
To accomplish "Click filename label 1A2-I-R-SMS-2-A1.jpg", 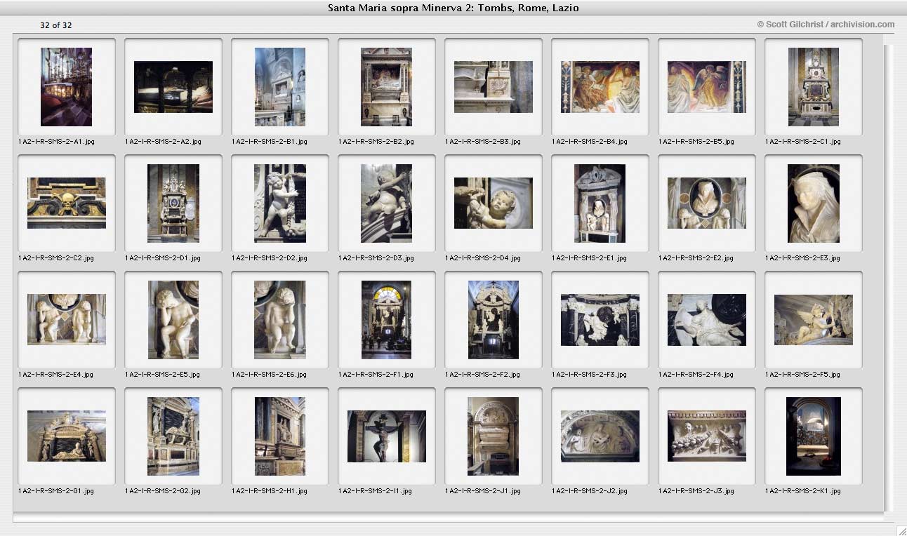I will [x=56, y=142].
